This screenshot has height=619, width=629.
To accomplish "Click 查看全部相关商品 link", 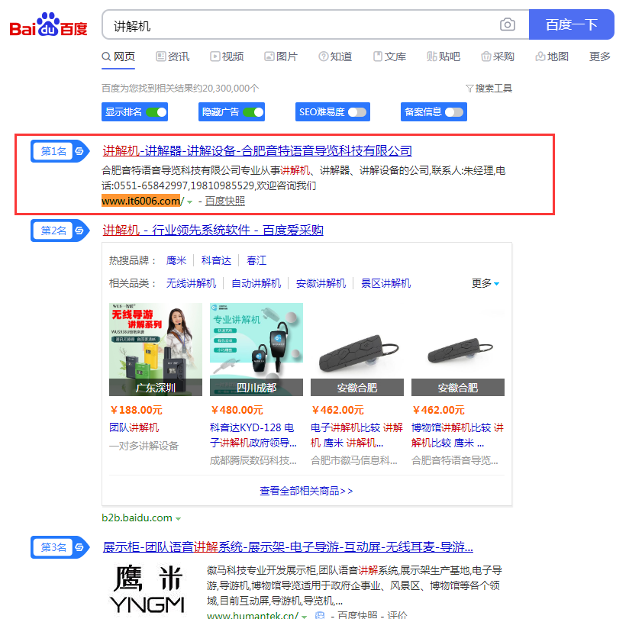I will click(x=306, y=491).
